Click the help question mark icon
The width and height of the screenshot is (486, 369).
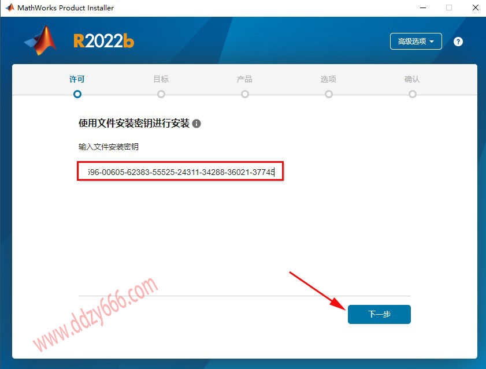click(458, 42)
